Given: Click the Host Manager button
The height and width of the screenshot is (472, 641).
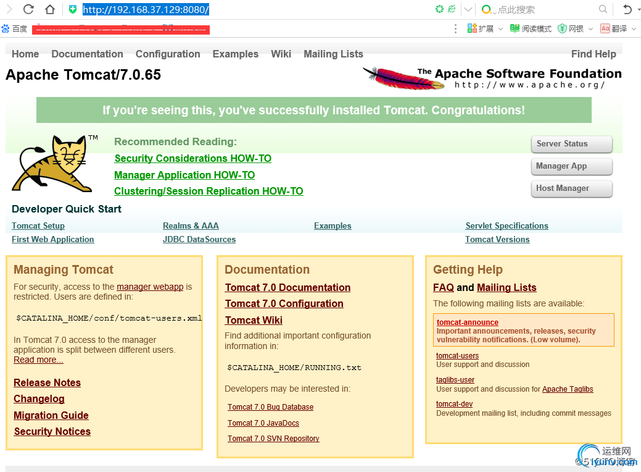Looking at the screenshot, I should [x=571, y=188].
